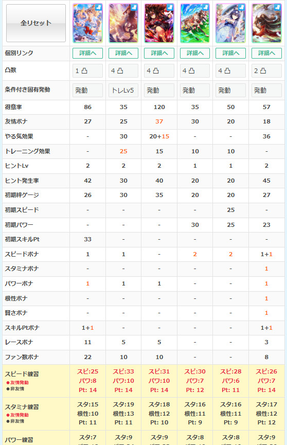Screen dimensions: 287x445
Task: Select the second support card image
Action: (123, 23)
